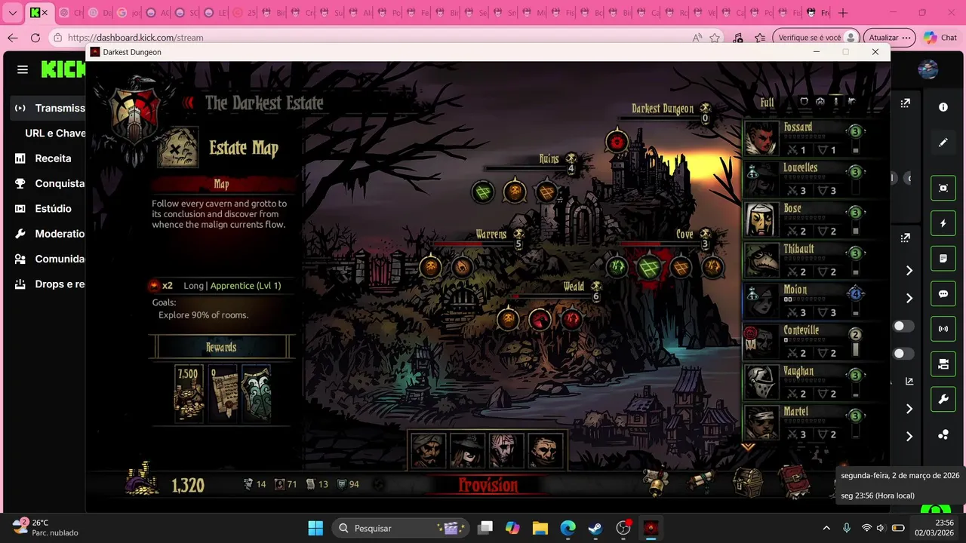Click the fourth party slot hero portrait

pos(546,450)
